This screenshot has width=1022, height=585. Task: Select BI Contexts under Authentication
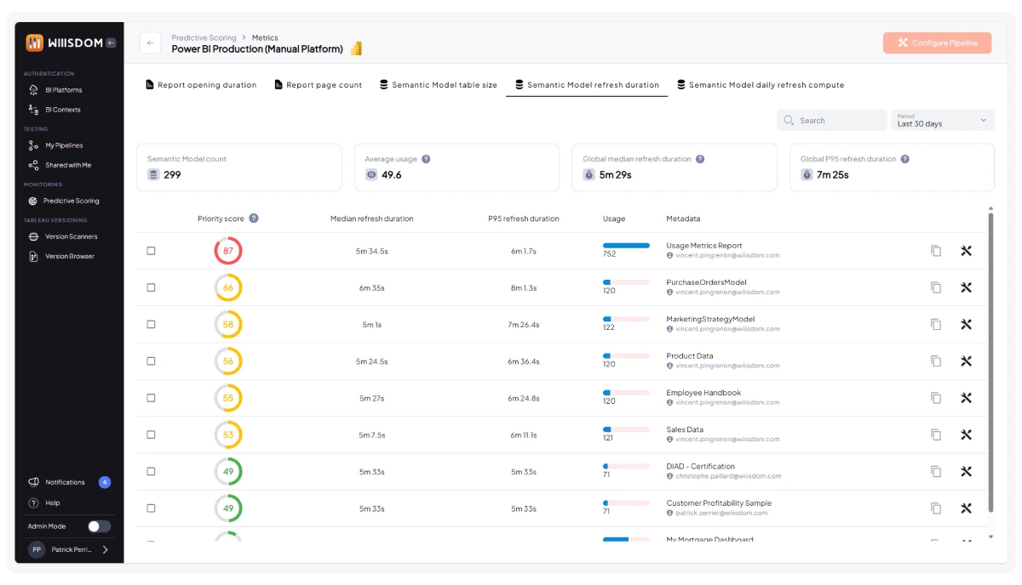[x=61, y=109]
